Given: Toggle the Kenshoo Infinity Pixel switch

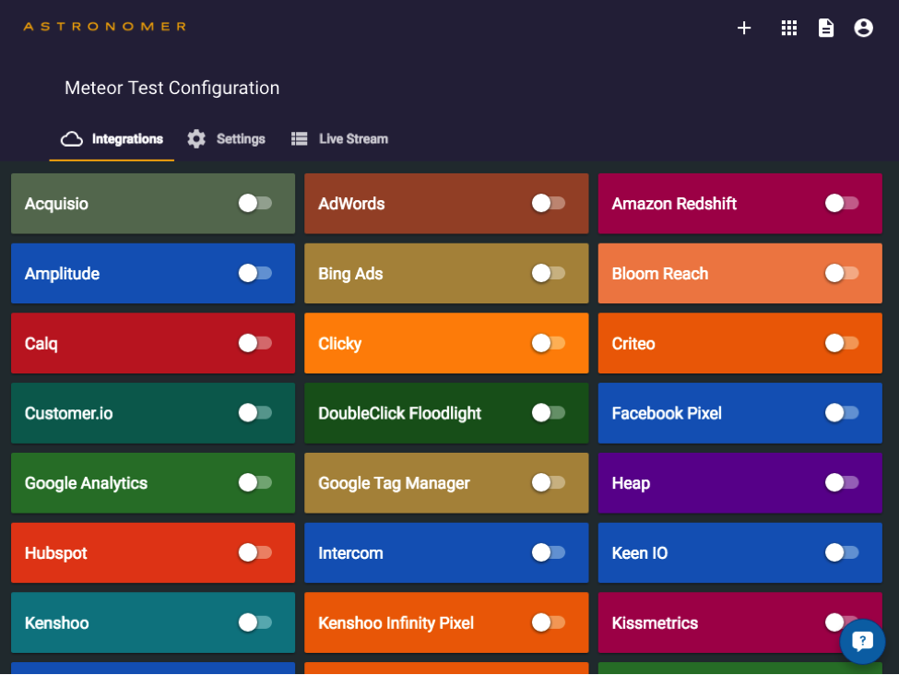Looking at the screenshot, I should (549, 622).
